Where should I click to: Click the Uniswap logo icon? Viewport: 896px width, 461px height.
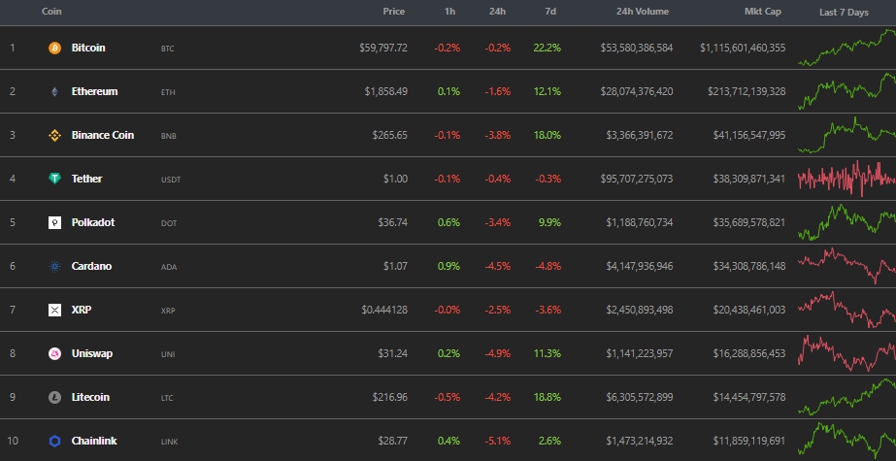(x=54, y=353)
